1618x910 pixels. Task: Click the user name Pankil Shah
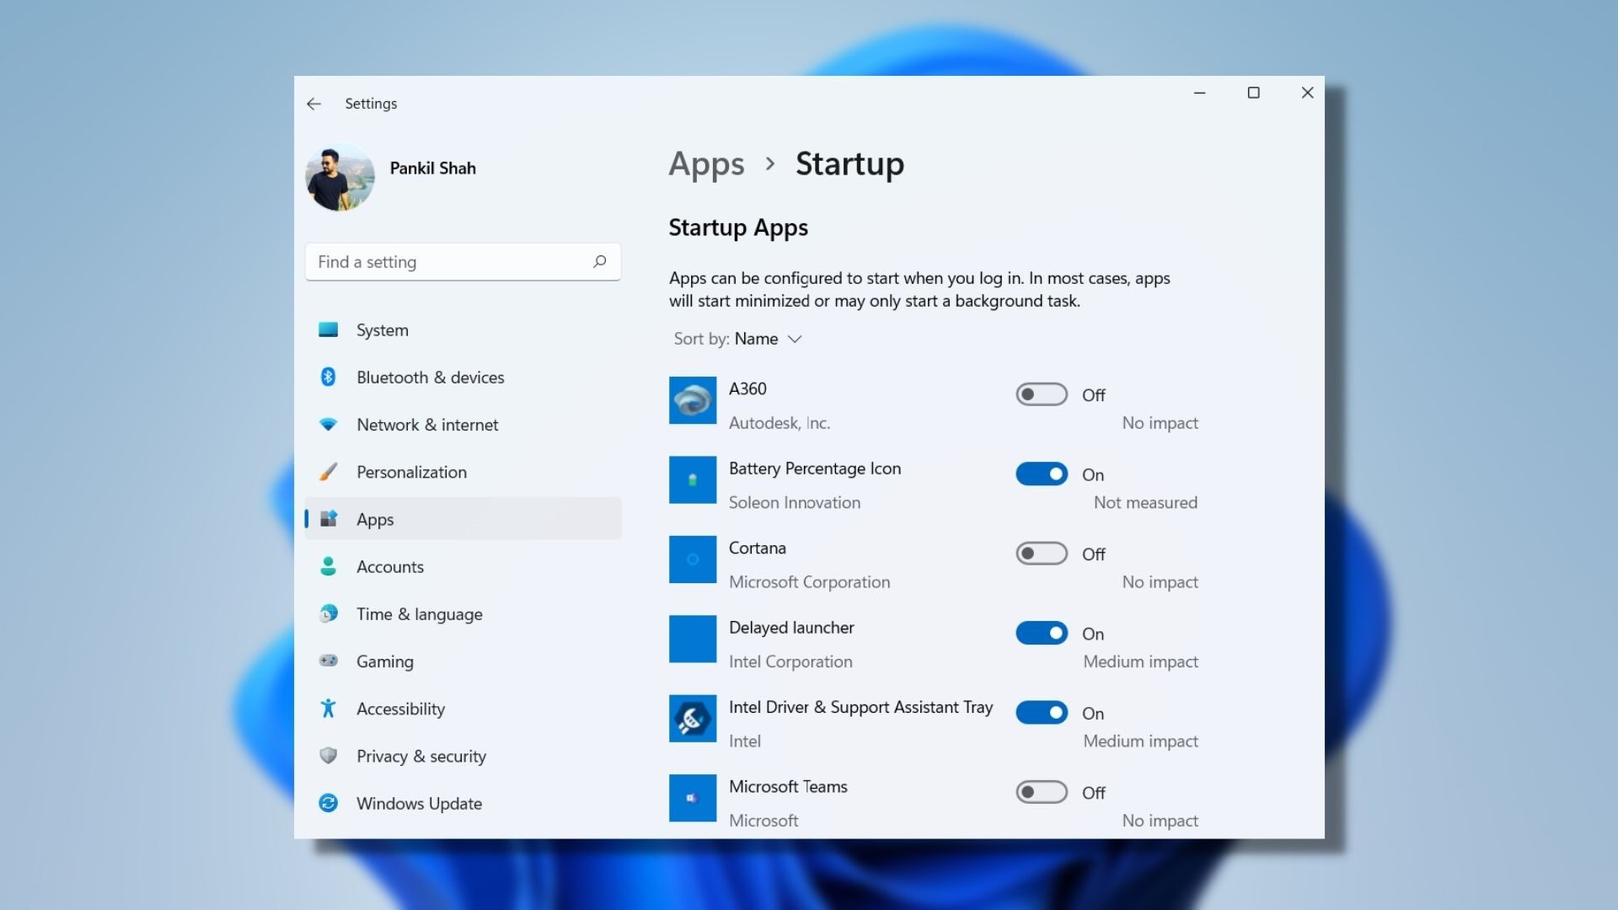pos(432,168)
